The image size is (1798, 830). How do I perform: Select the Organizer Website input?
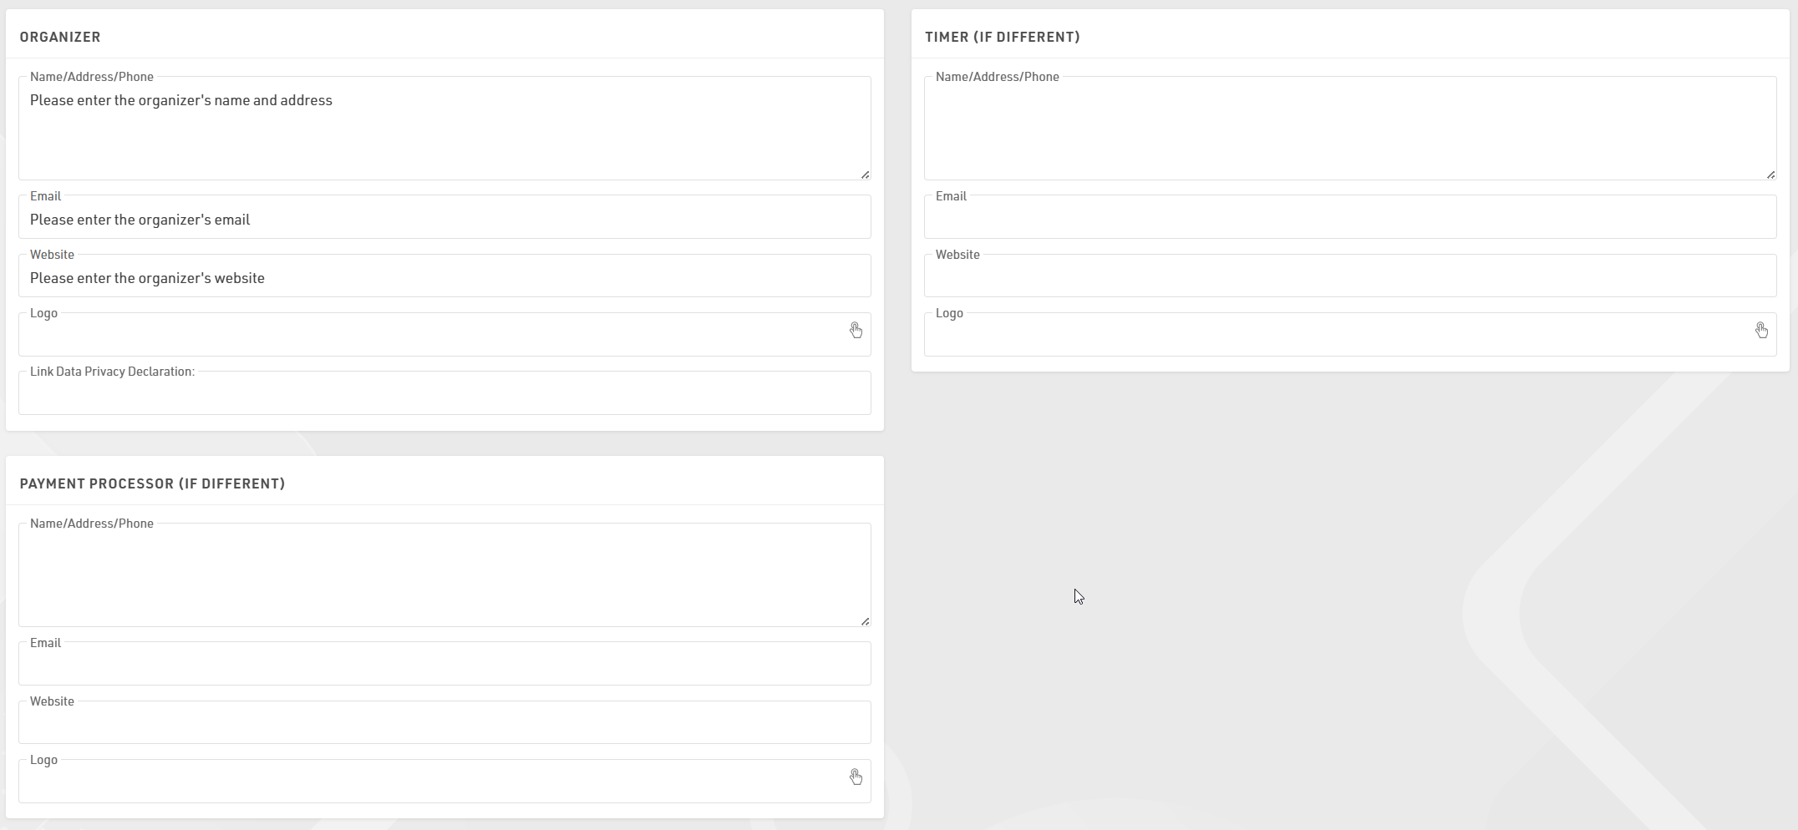click(x=443, y=278)
